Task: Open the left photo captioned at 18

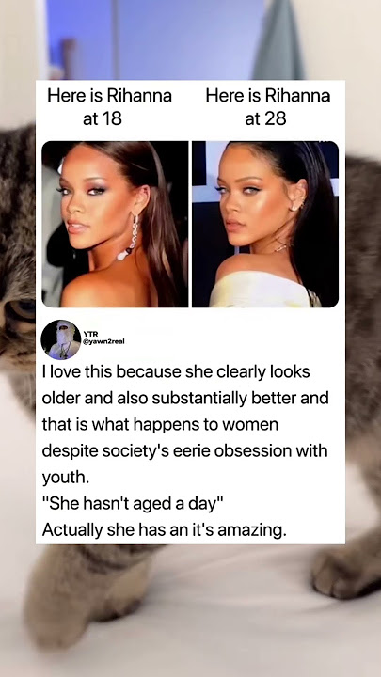Action: pyautogui.click(x=115, y=224)
